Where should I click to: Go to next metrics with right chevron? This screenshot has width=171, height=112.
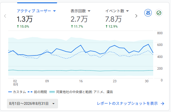pyautogui.click(x=136, y=16)
